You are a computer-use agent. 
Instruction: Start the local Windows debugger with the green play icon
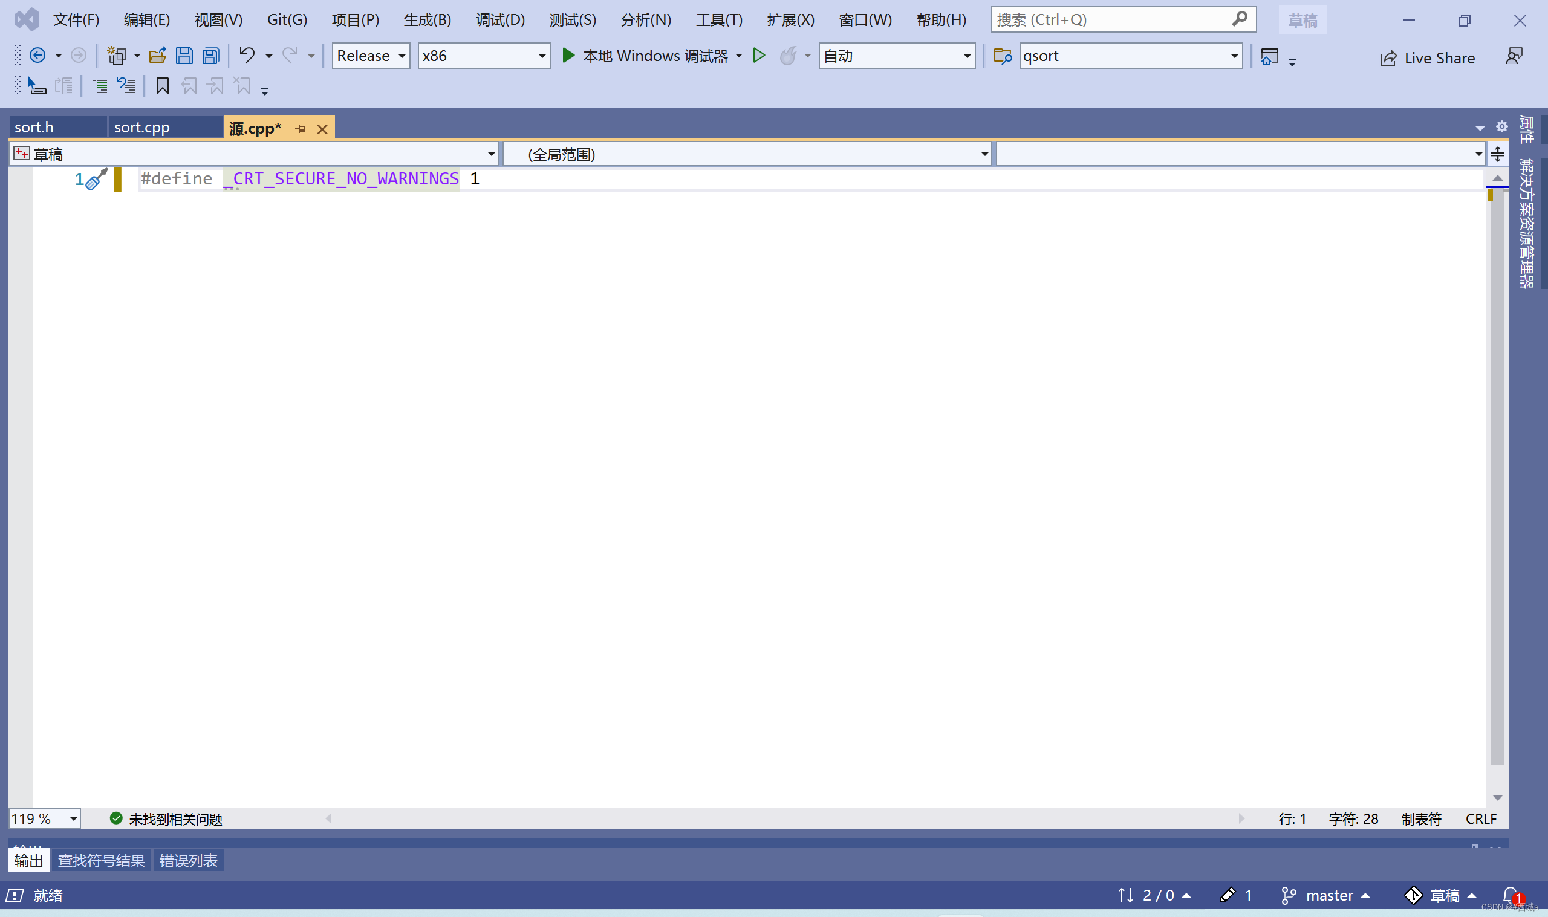click(568, 56)
